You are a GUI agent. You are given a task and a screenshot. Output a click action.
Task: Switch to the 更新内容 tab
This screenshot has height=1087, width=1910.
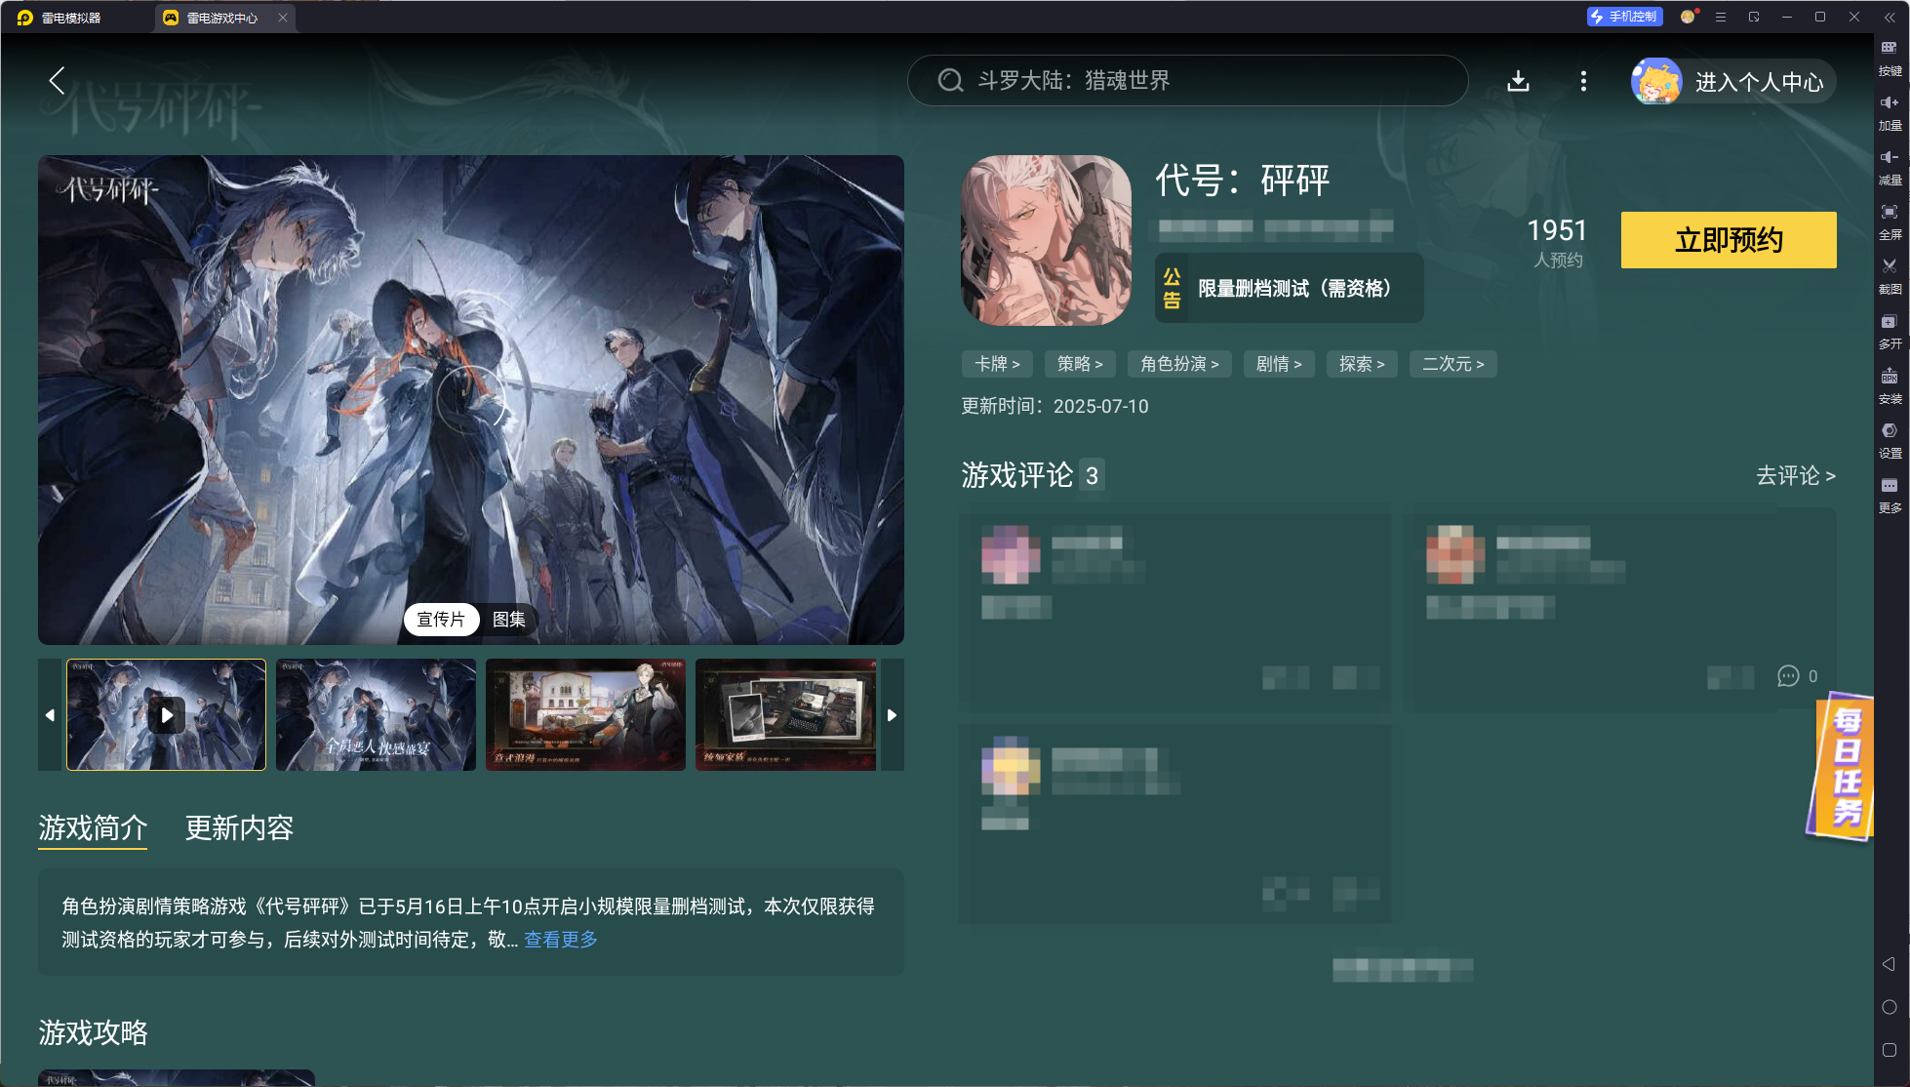pyautogui.click(x=239, y=827)
